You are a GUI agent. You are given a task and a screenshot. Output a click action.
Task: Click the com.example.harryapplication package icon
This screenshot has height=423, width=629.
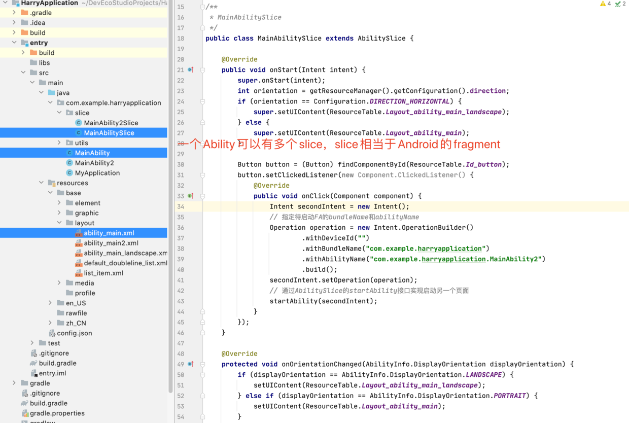tap(60, 103)
